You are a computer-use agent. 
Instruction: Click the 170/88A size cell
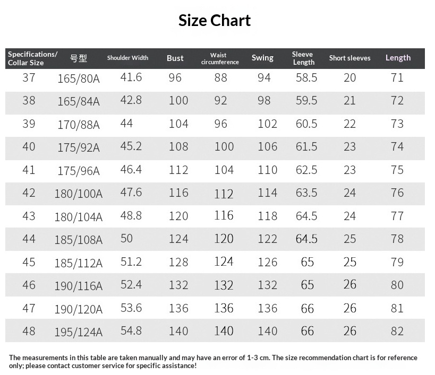(79, 125)
